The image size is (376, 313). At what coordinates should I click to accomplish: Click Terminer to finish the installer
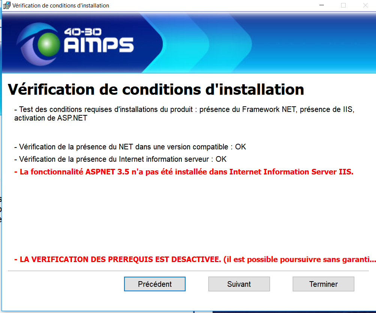(x=323, y=284)
